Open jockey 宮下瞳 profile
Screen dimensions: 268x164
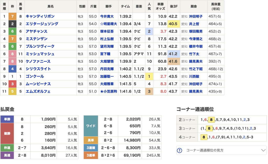105,54
